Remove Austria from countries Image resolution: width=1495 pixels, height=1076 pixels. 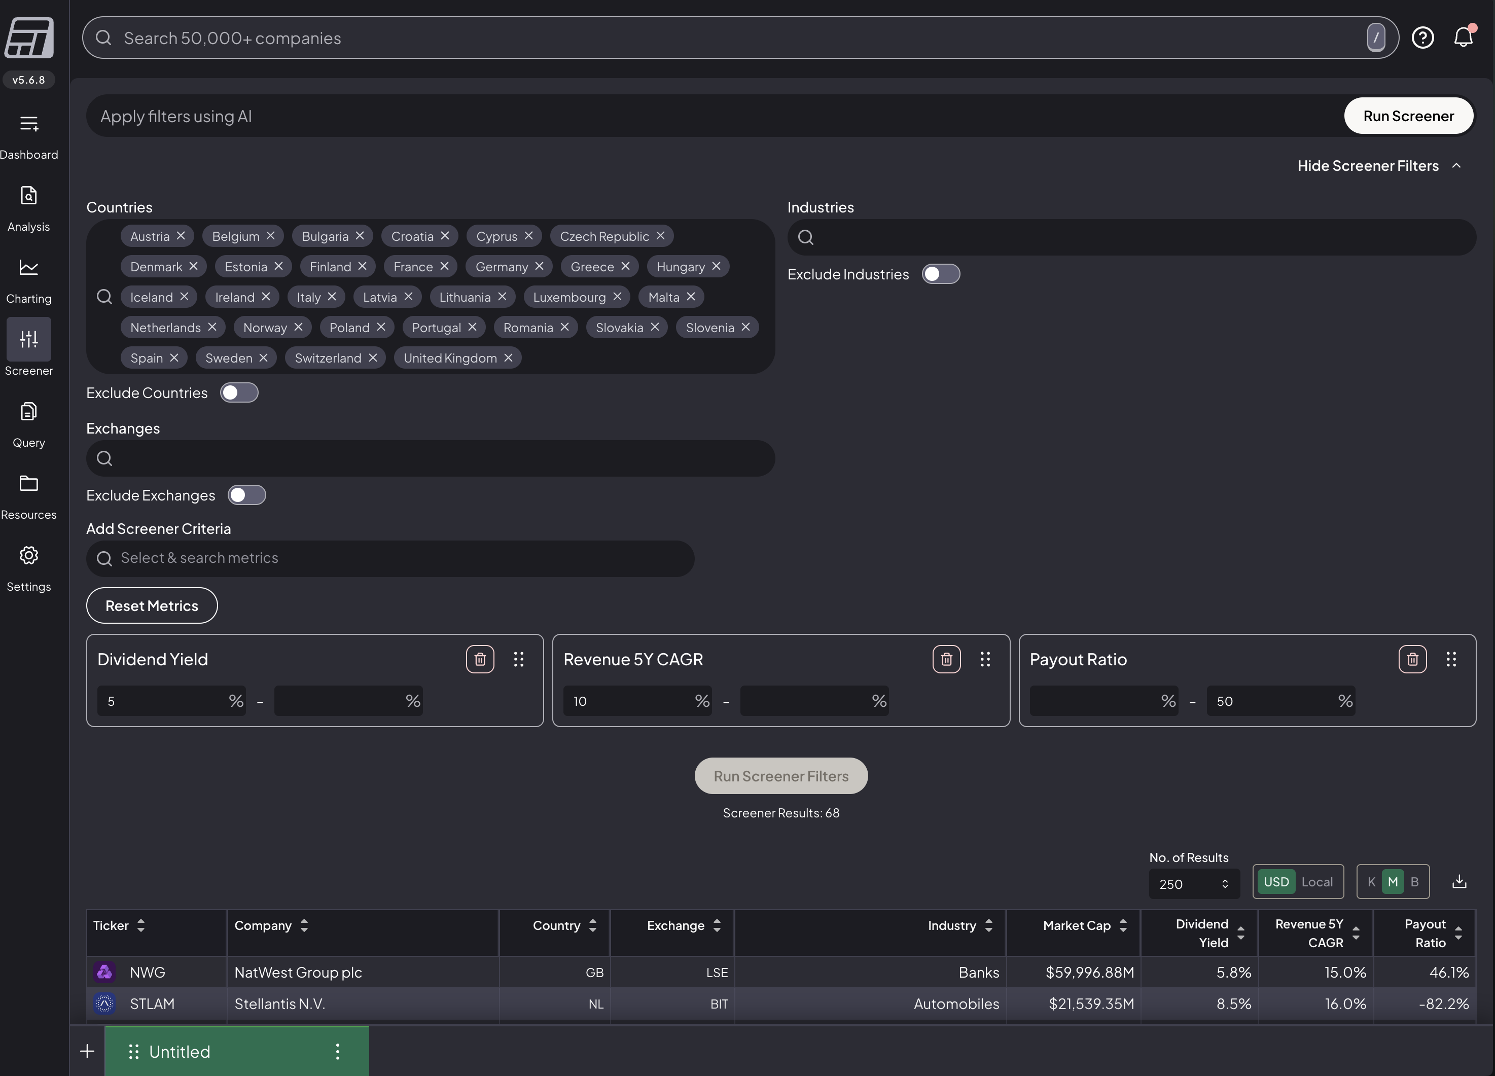(x=181, y=236)
